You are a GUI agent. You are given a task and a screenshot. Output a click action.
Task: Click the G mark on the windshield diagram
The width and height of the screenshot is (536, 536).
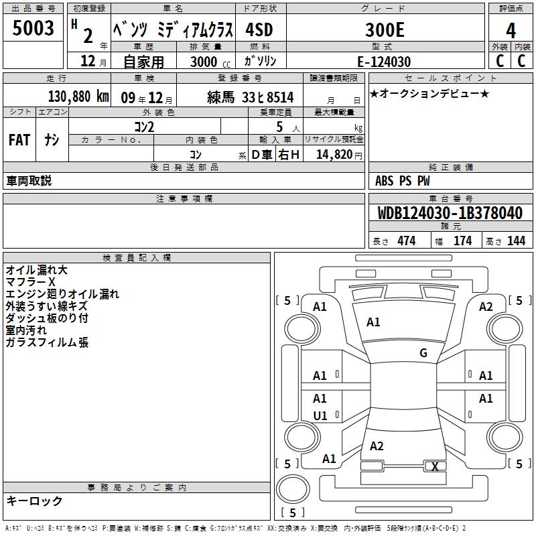[x=423, y=353]
